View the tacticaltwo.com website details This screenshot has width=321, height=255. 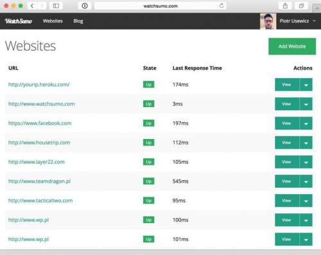[x=287, y=201]
